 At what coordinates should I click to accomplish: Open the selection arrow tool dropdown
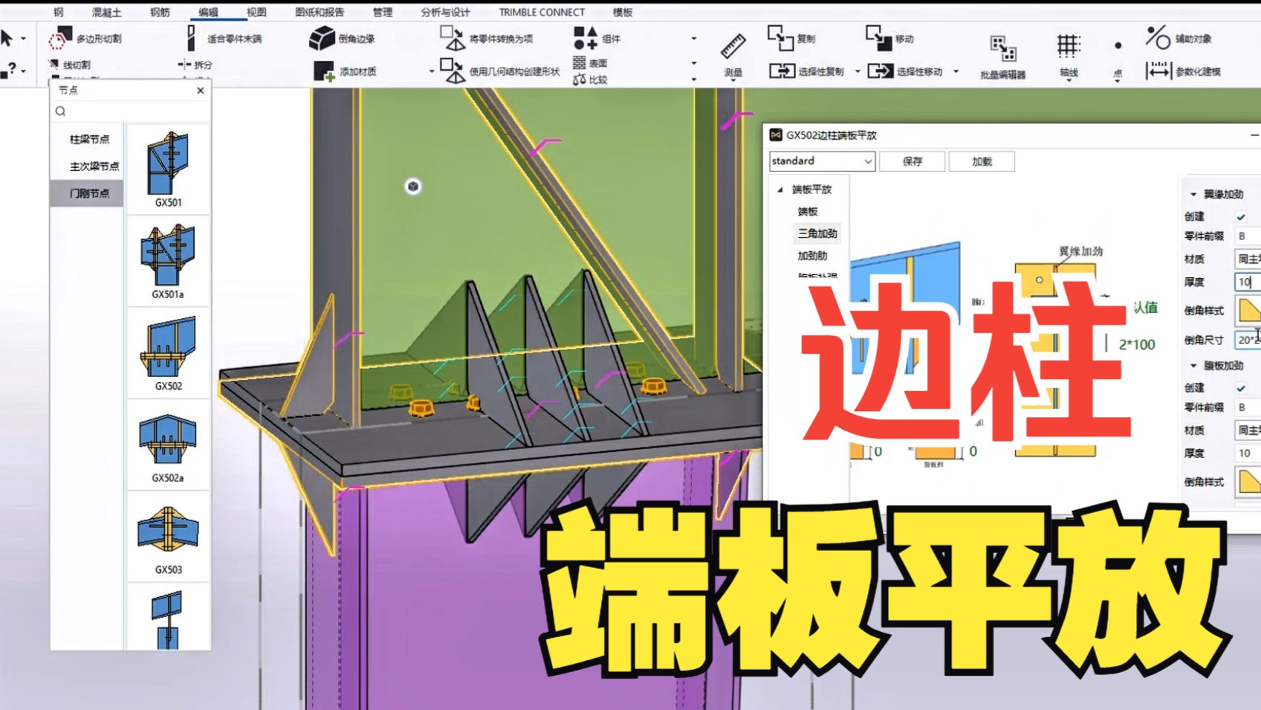pyautogui.click(x=23, y=38)
